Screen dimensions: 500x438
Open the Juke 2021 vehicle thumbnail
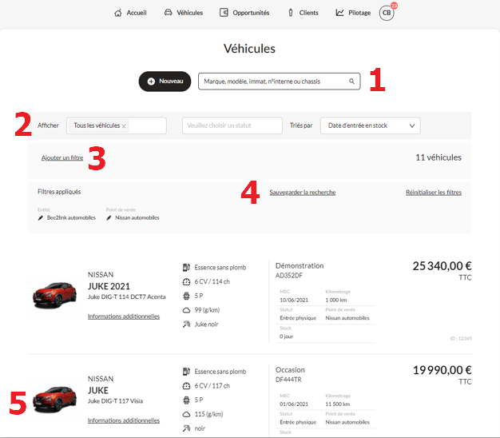coord(54,296)
